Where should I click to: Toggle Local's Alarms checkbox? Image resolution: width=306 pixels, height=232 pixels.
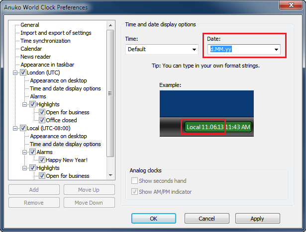tap(32, 152)
